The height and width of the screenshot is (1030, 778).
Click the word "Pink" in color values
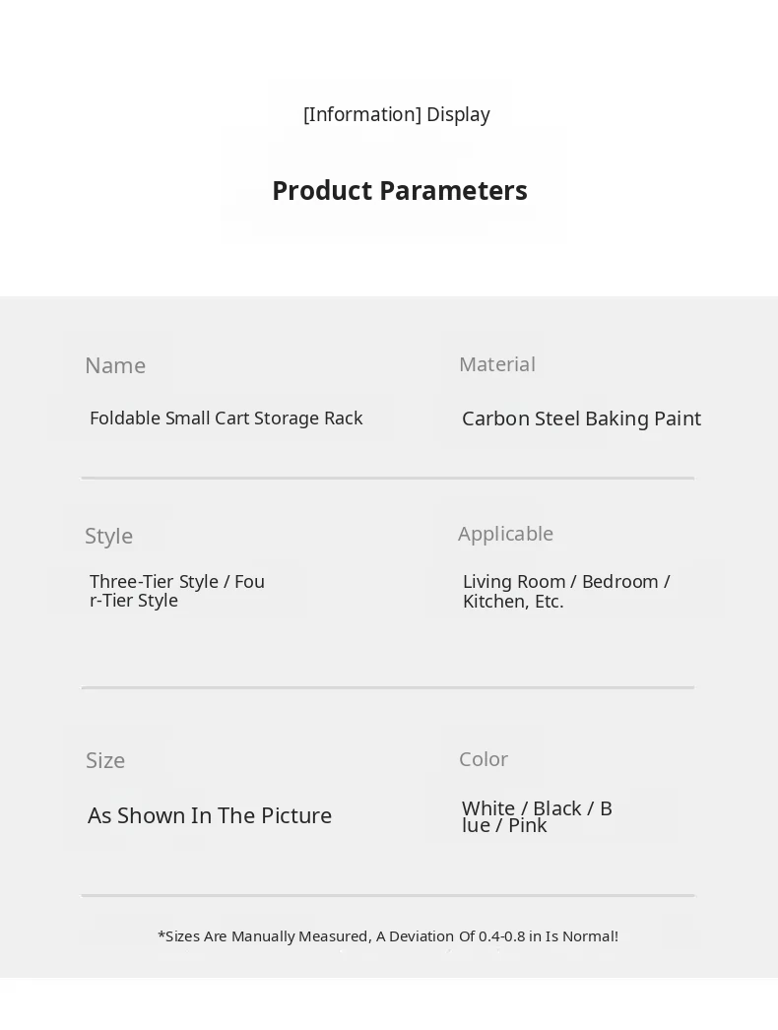[528, 826]
